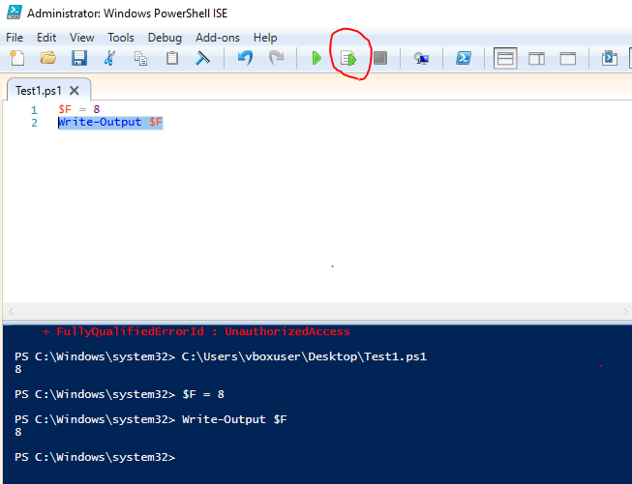Open the Help menu
632x484 pixels.
coord(265,38)
